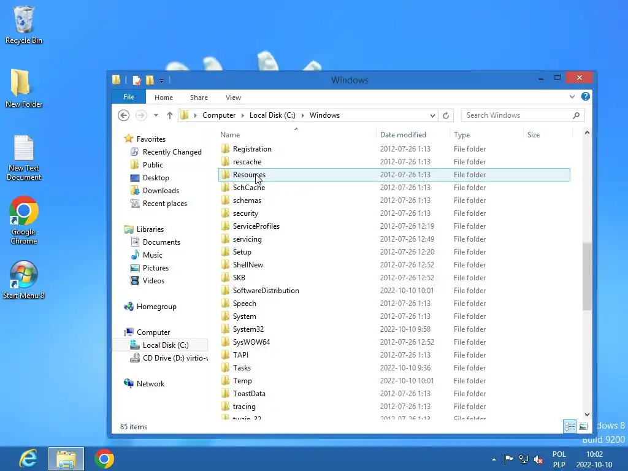This screenshot has height=471, width=628.
Task: Sort by the Type column header
Action: pos(486,134)
